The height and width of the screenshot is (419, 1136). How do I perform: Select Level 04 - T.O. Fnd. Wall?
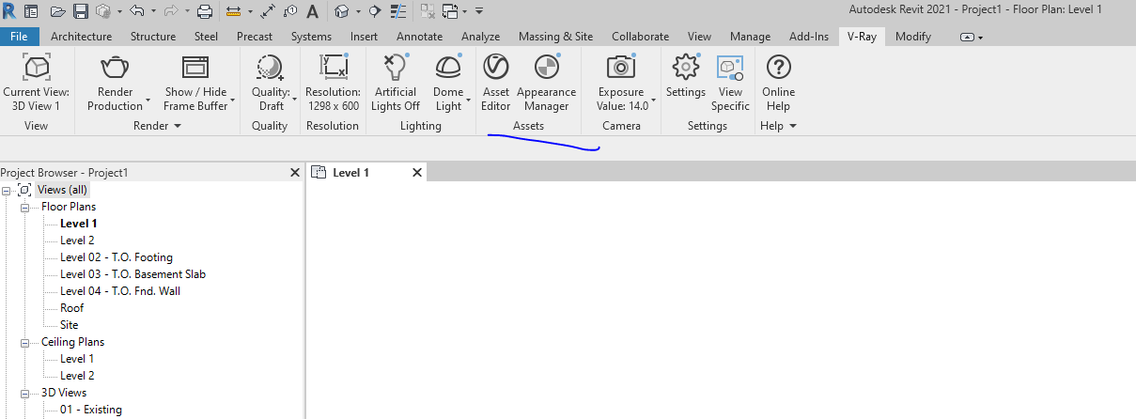[120, 291]
